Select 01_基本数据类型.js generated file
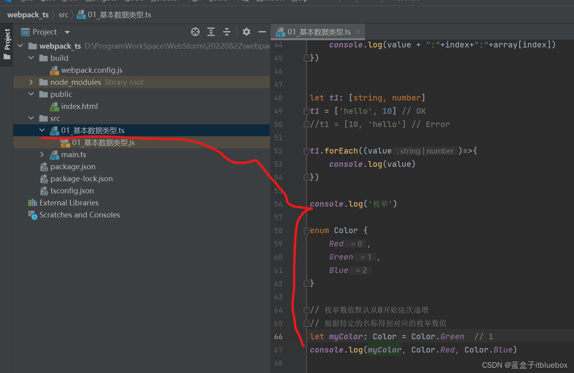The width and height of the screenshot is (574, 373). 103,142
